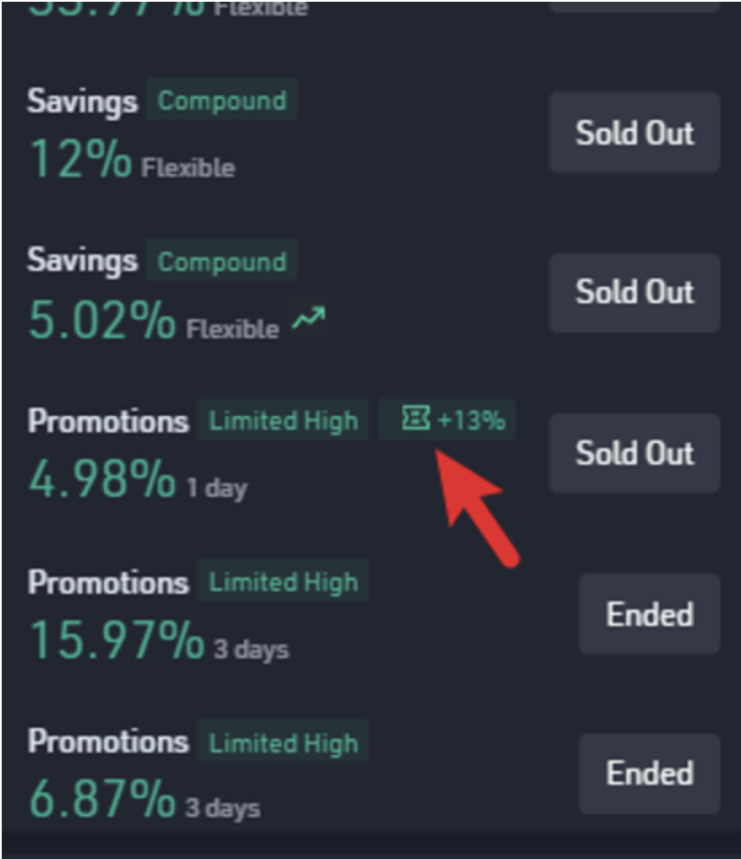Select Compound tag on 12% Savings row

222,100
